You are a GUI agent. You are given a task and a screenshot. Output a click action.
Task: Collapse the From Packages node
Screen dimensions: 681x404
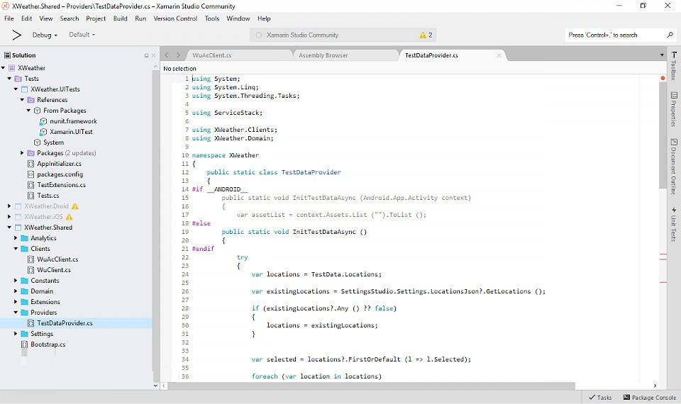click(x=28, y=111)
